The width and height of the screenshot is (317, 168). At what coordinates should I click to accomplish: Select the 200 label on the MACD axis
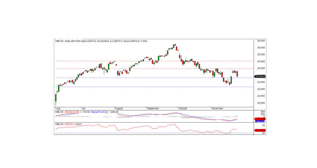(x=263, y=114)
